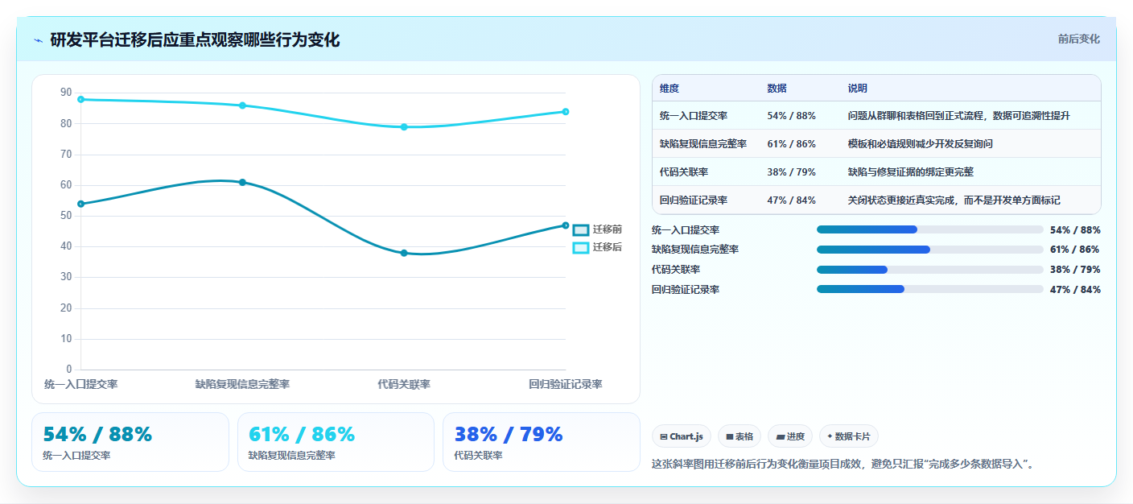
Task: Click the 回归验证记录率 table row label
Action: click(x=694, y=200)
